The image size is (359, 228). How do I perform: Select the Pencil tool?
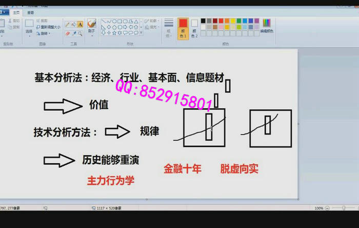pyautogui.click(x=67, y=24)
